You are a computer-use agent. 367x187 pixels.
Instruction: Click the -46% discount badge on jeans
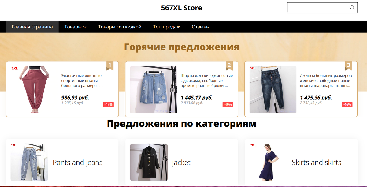[347, 104]
